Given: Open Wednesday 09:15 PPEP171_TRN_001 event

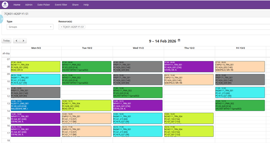Looking at the screenshot, I should 138,80.
